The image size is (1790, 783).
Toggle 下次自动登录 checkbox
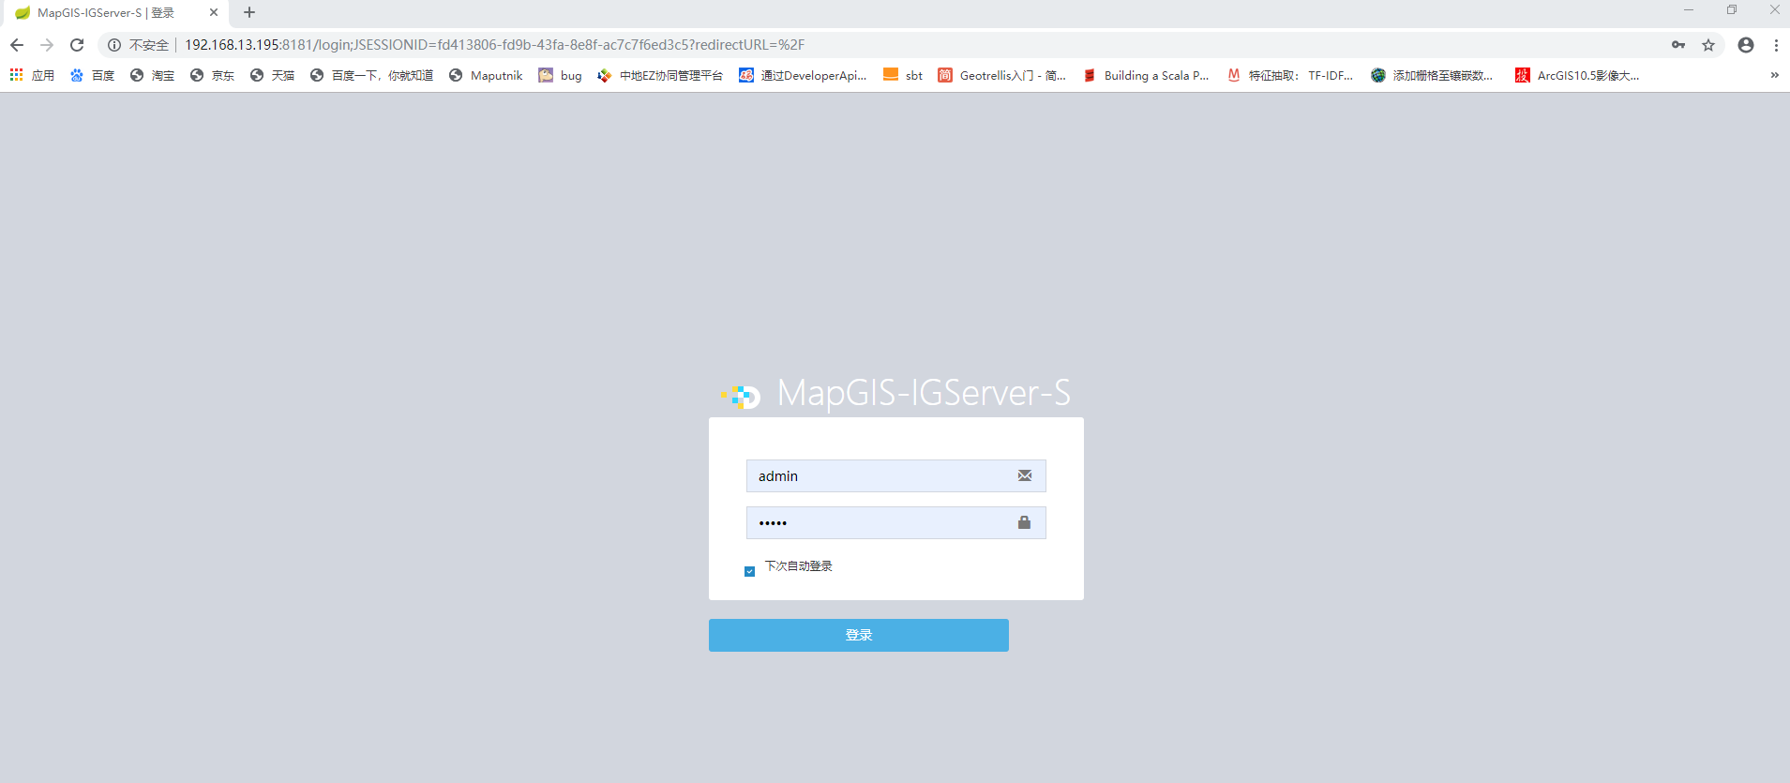click(749, 571)
